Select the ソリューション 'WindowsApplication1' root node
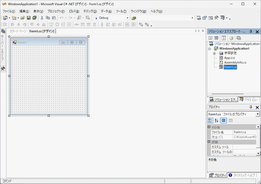Viewport: 261px width, 184px height. 237,44
